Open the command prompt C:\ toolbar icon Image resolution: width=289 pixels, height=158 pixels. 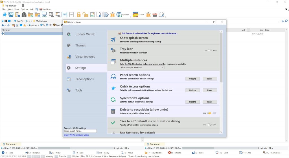pyautogui.click(x=11, y=14)
